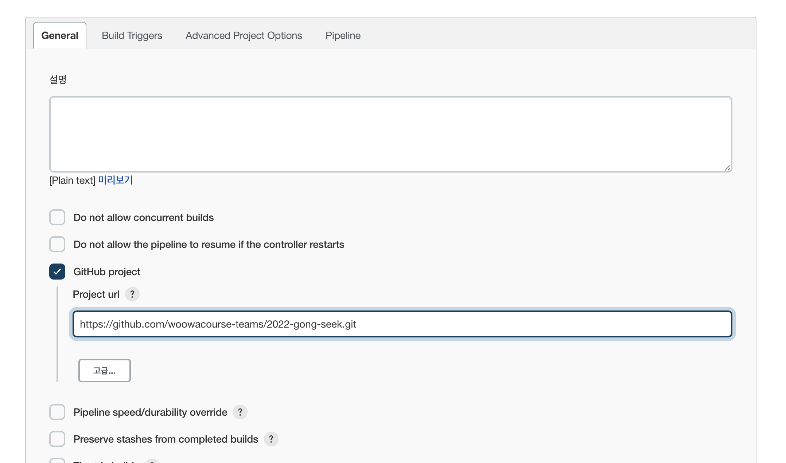This screenshot has width=786, height=463.
Task: Click the Do not allow concurrent builds label
Action: pos(143,218)
